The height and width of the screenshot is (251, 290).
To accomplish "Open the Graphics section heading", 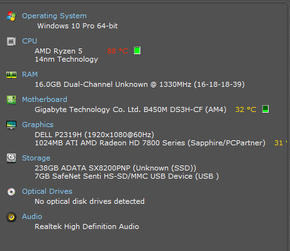I will click(x=38, y=125).
